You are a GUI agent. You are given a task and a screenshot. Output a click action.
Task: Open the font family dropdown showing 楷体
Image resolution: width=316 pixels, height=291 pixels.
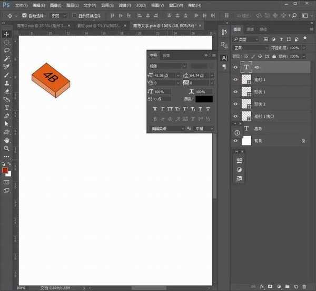[167, 66]
